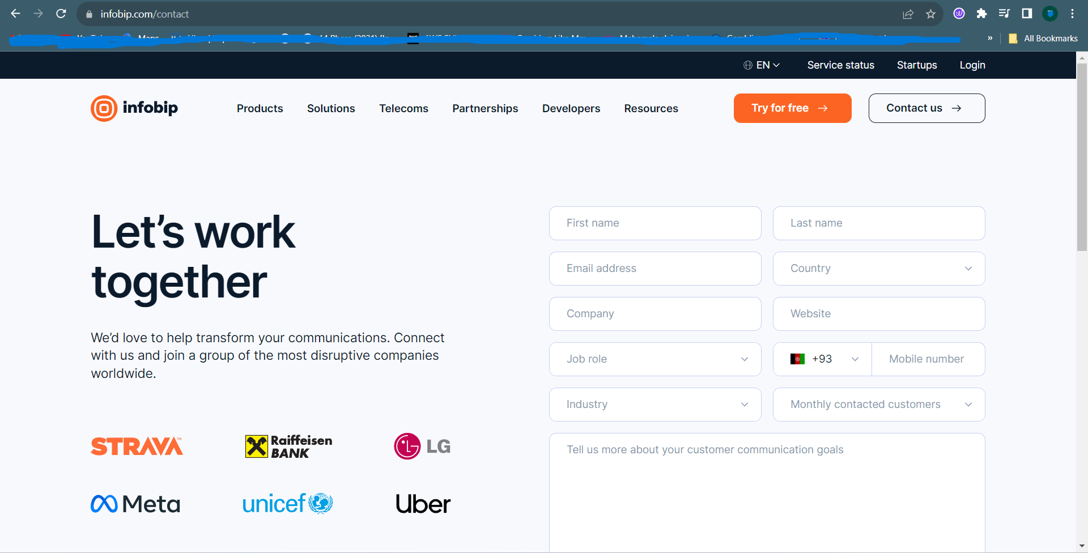Viewport: 1088px width, 553px height.
Task: Show hidden bookmarks with double chevron
Action: [990, 38]
